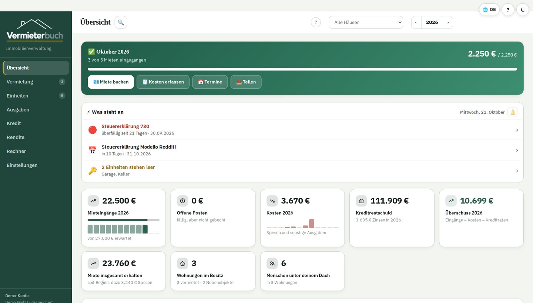Image resolution: width=533 pixels, height=303 pixels.
Task: Click the calendar icon for Modello Redditi
Action: (x=92, y=150)
